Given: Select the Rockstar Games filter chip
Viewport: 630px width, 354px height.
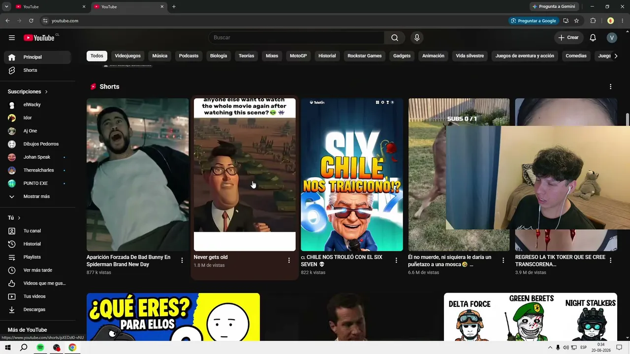Looking at the screenshot, I should pos(365,56).
